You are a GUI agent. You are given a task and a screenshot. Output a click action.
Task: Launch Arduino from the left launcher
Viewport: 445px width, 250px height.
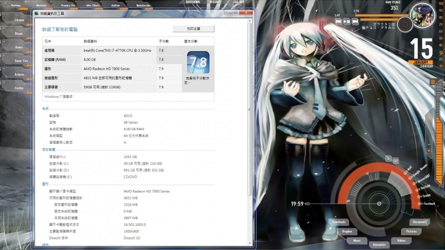19,74
